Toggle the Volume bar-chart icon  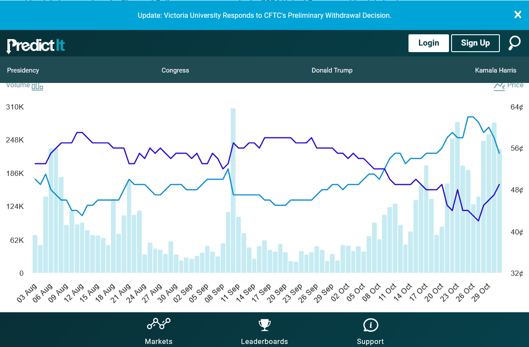click(37, 86)
